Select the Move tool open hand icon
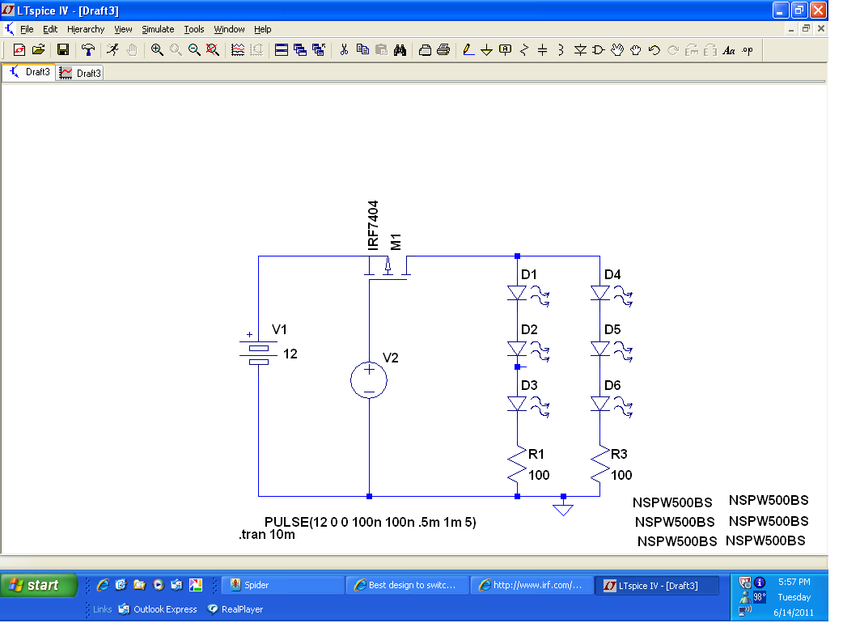The height and width of the screenshot is (623, 843). click(x=617, y=50)
